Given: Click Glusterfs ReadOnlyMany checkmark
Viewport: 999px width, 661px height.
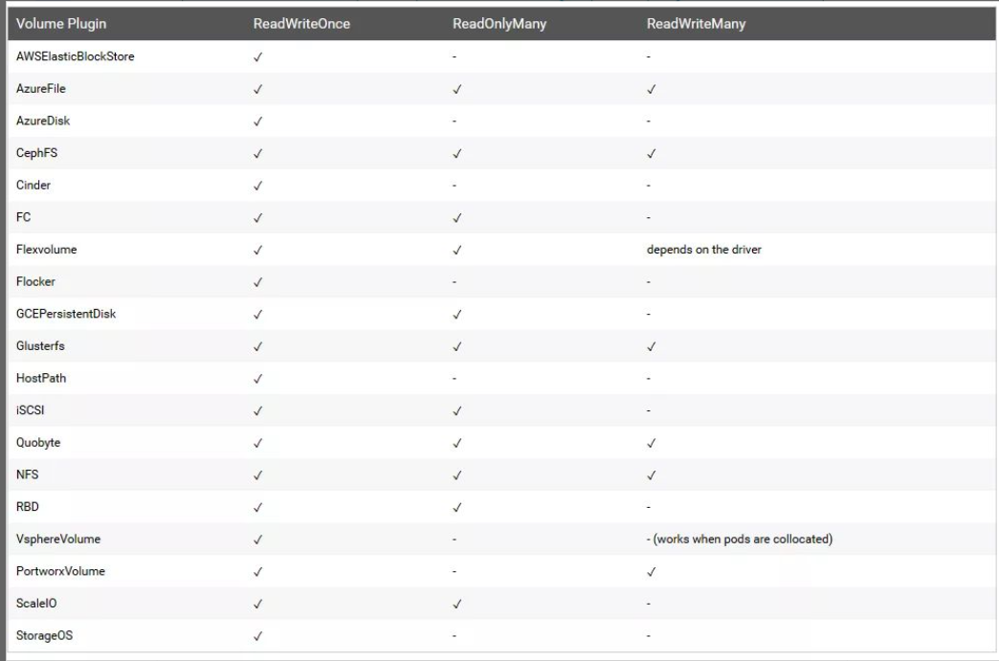Looking at the screenshot, I should pyautogui.click(x=457, y=346).
